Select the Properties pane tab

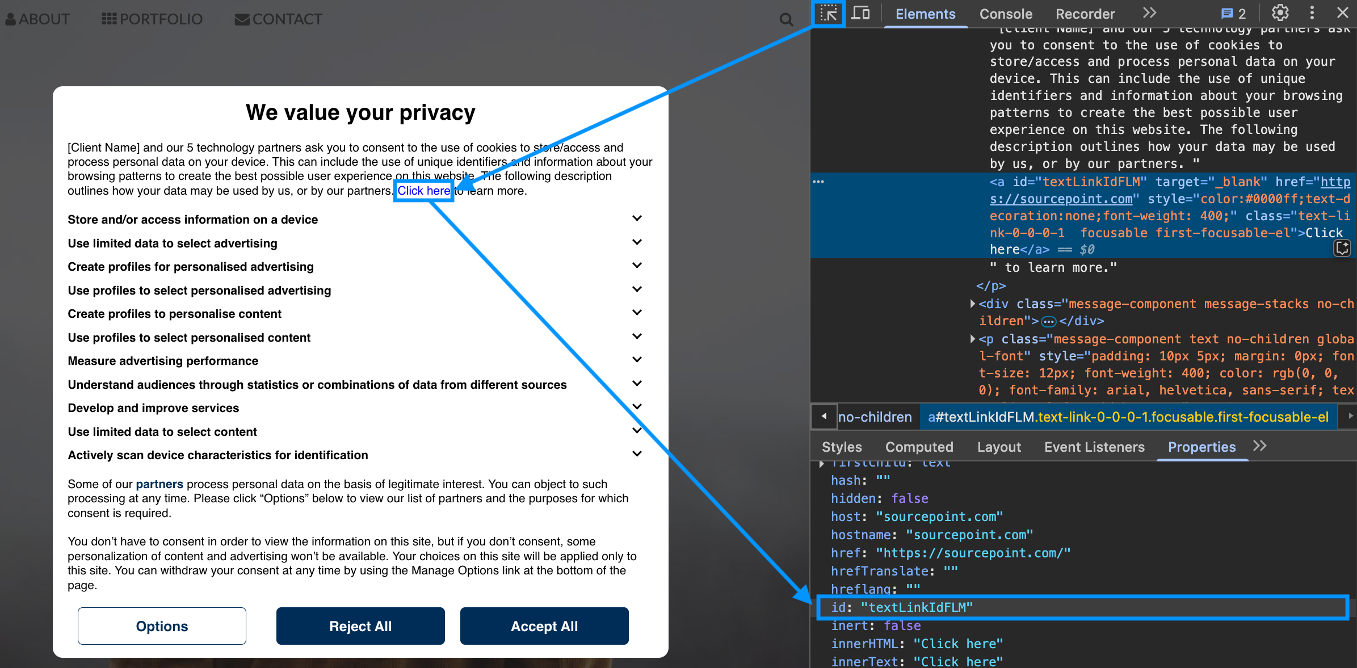coord(1201,447)
